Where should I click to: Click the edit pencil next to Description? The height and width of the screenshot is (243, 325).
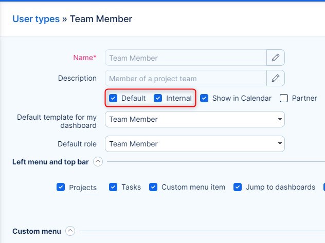point(276,78)
